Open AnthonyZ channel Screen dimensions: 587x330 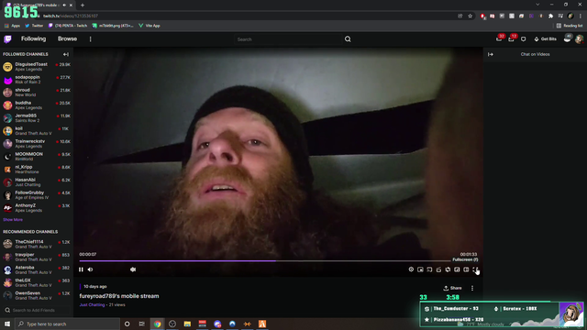(x=37, y=208)
